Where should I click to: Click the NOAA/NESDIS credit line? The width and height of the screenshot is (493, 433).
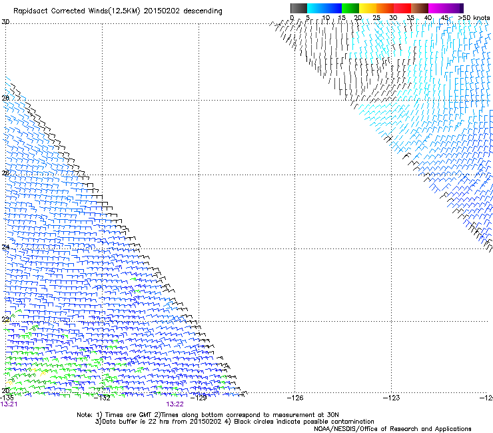392,429
